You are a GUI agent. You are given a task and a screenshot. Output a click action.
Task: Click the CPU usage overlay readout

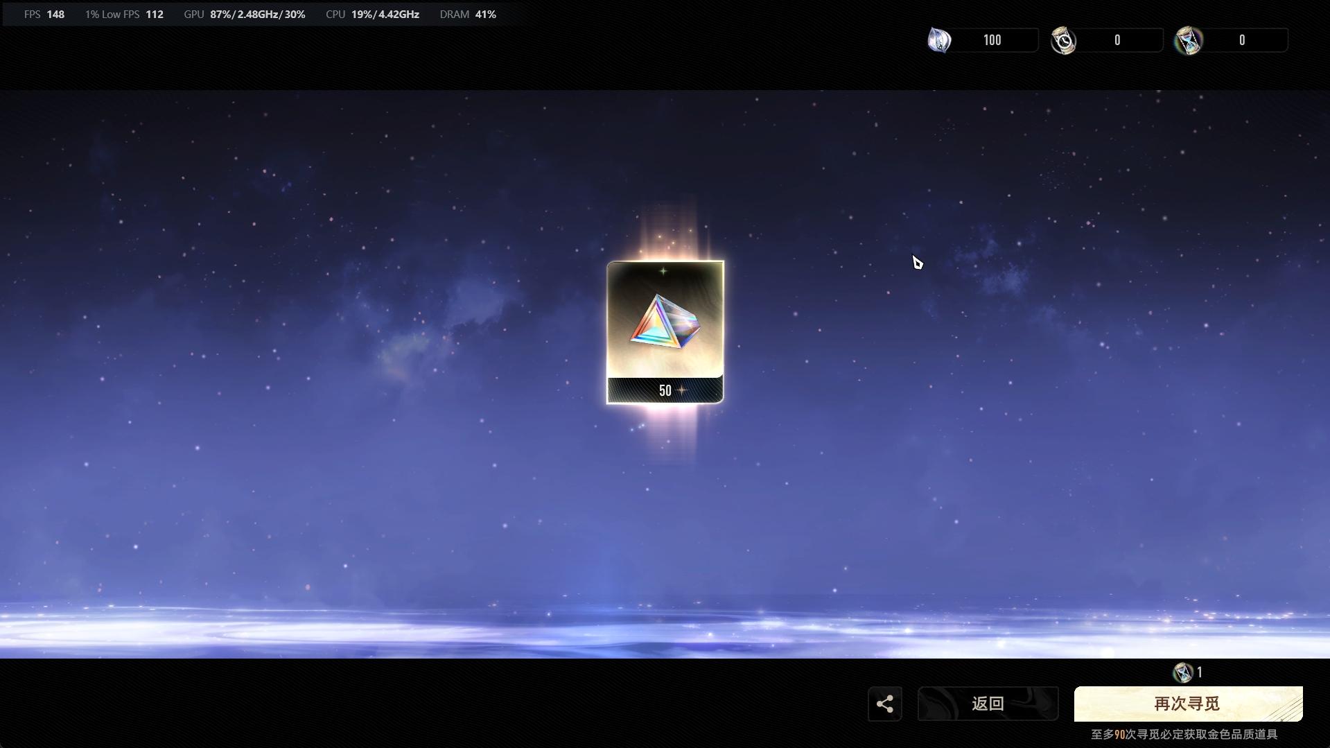(x=372, y=15)
